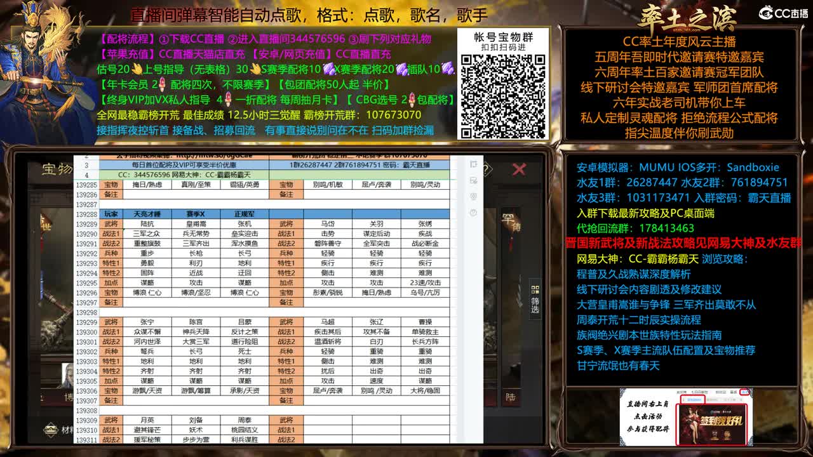
Task: Select the 赛季X header cell
Action: (196, 215)
